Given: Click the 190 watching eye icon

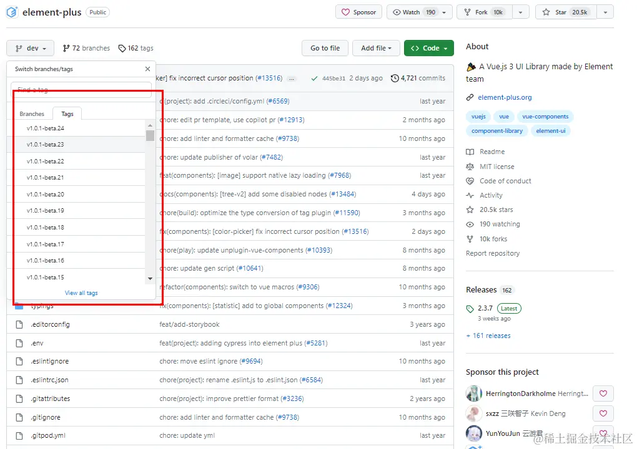Looking at the screenshot, I should [x=470, y=224].
